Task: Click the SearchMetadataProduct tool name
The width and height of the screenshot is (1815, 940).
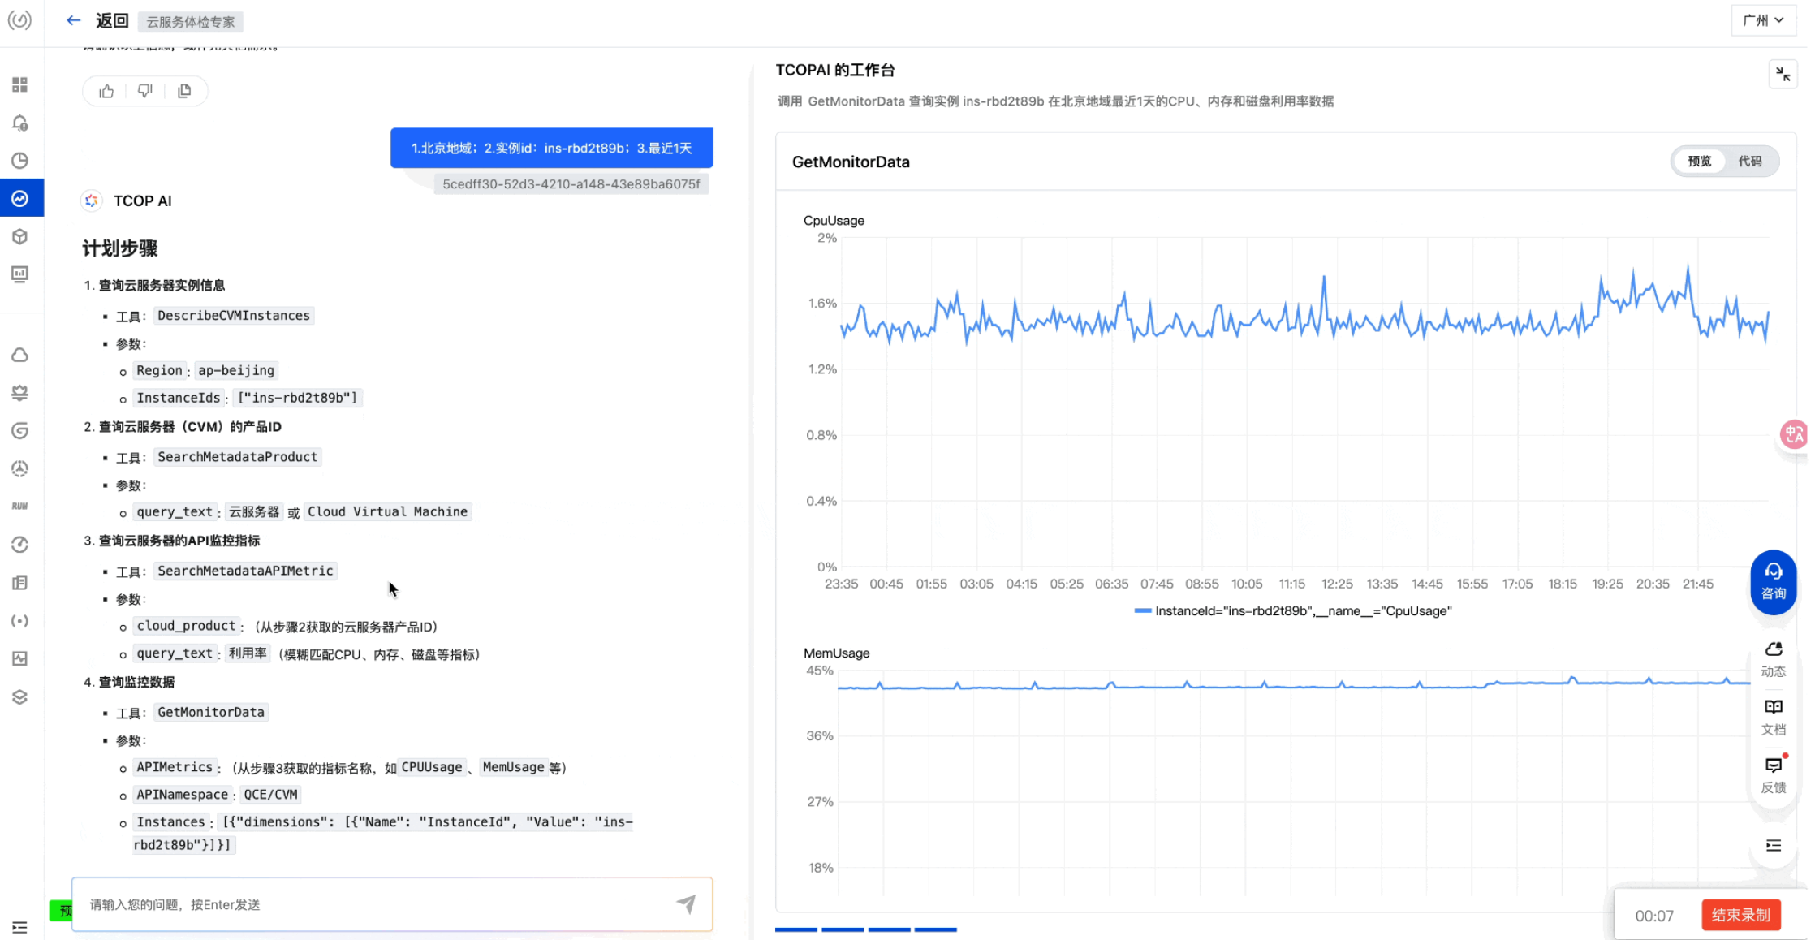Action: point(237,456)
